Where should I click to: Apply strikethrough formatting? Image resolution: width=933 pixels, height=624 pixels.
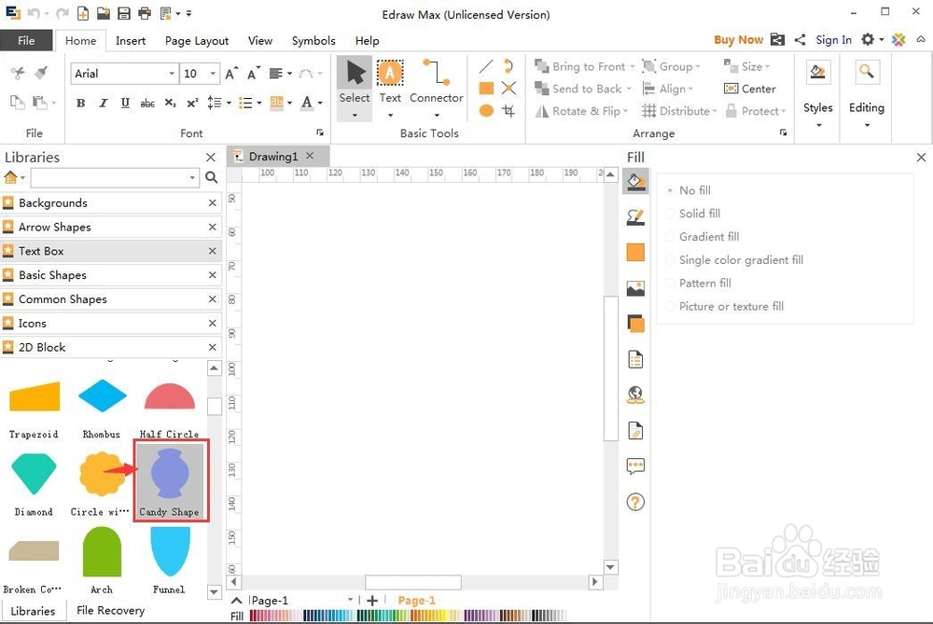coord(147,103)
